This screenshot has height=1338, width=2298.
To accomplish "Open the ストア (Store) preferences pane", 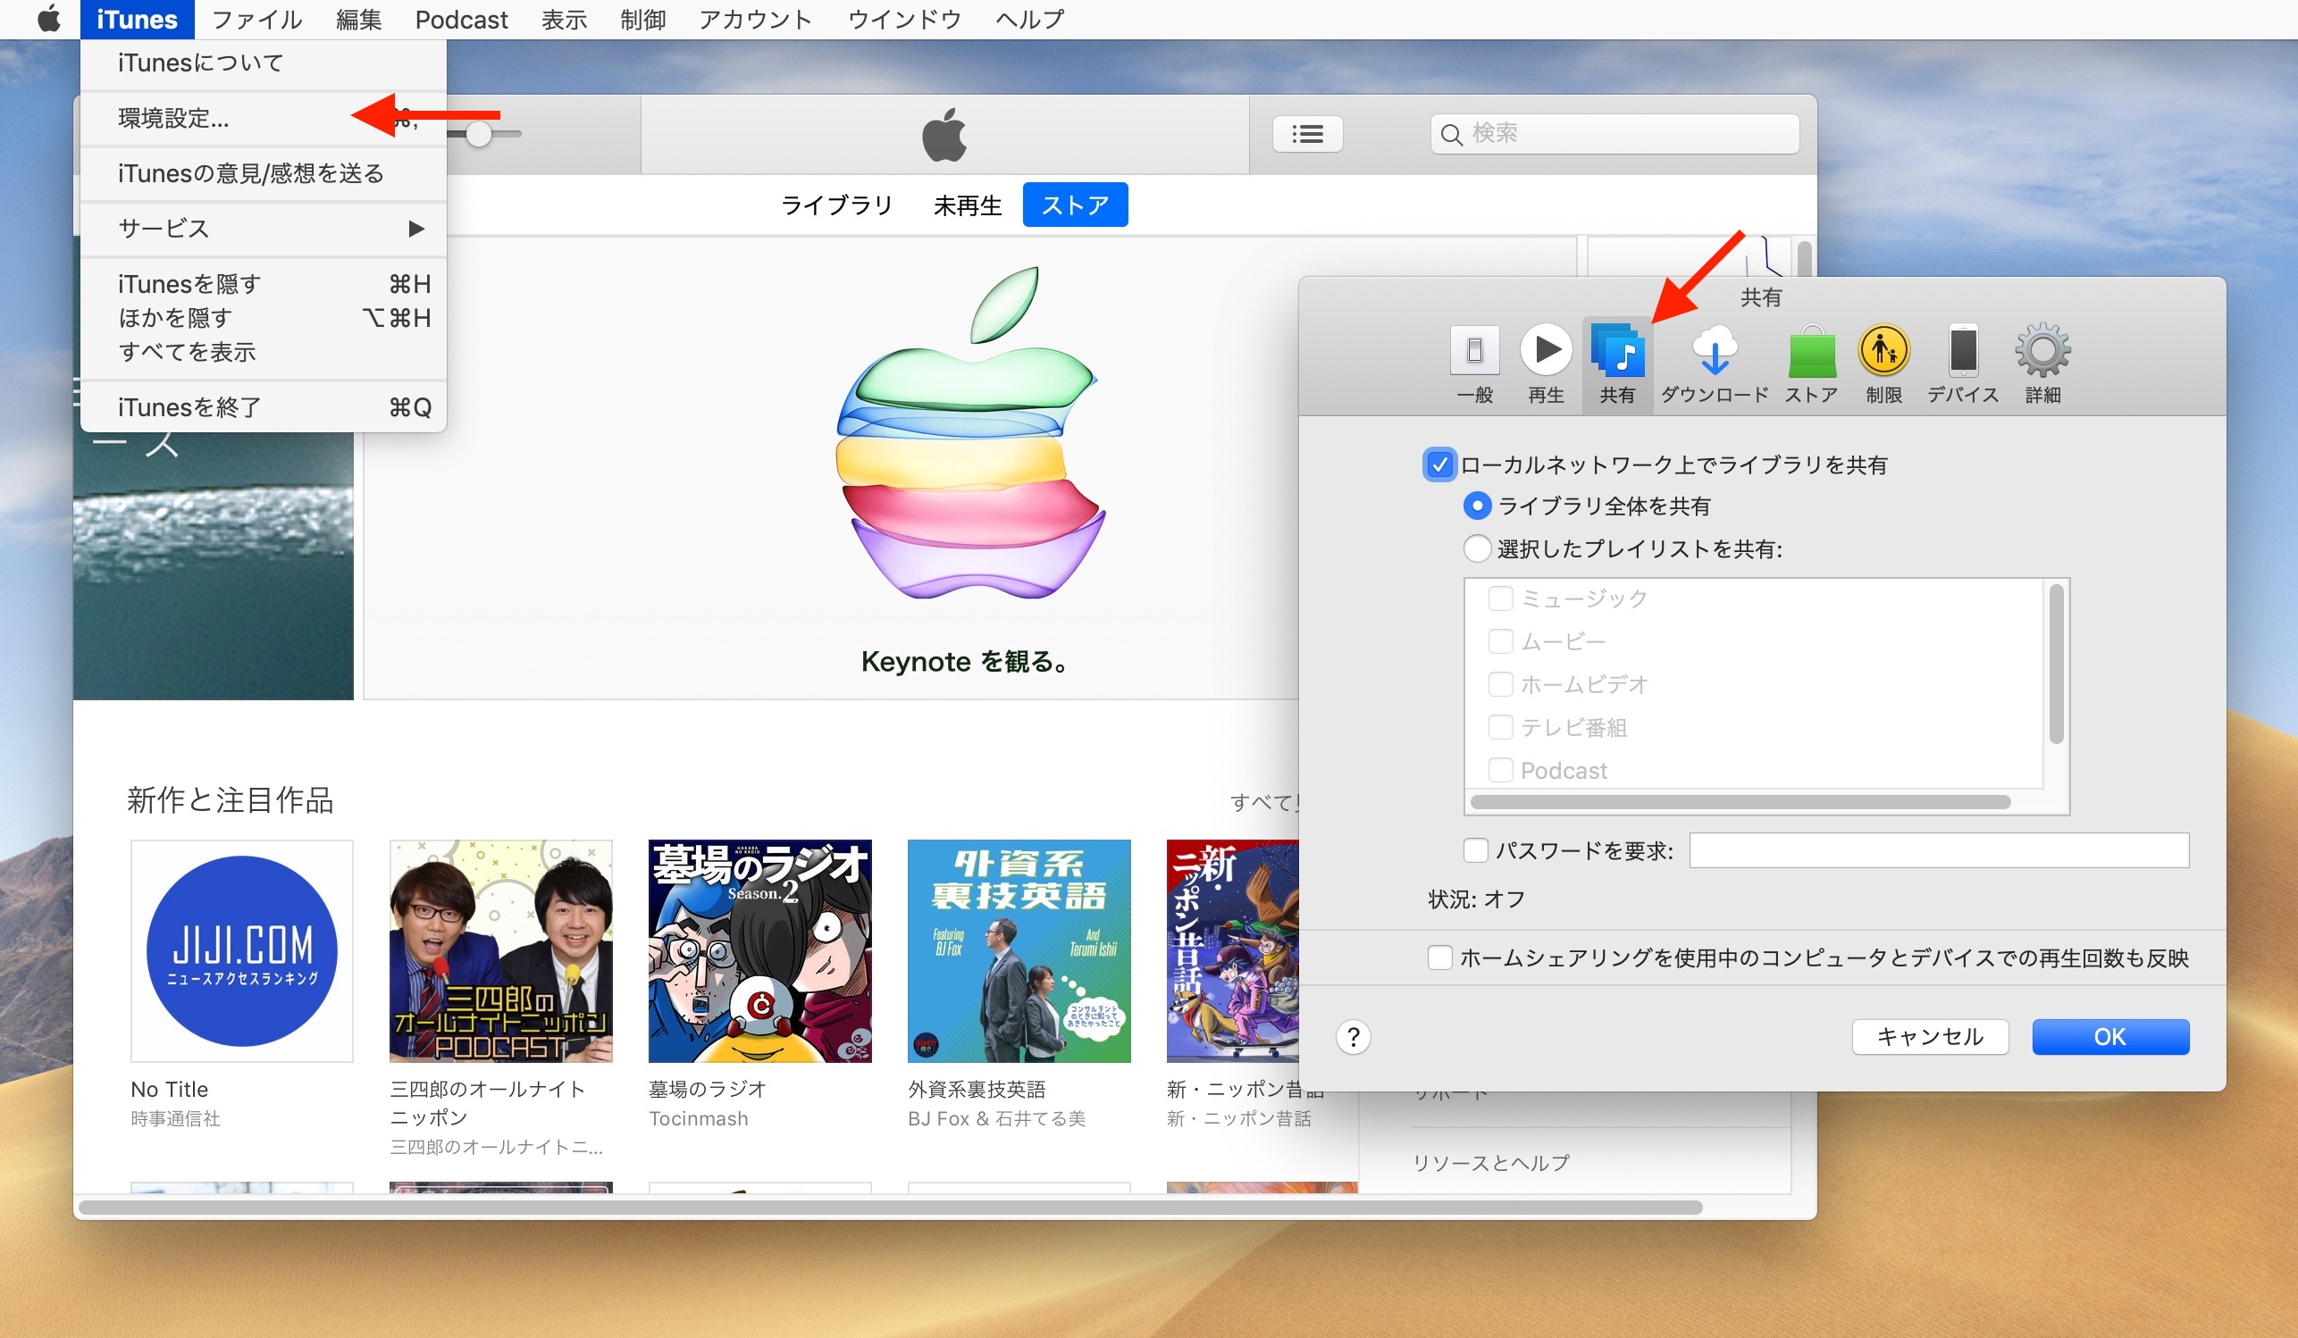I will click(1811, 364).
